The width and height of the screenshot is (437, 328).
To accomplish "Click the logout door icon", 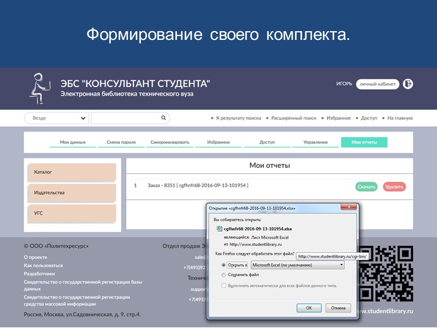I will pos(408,84).
